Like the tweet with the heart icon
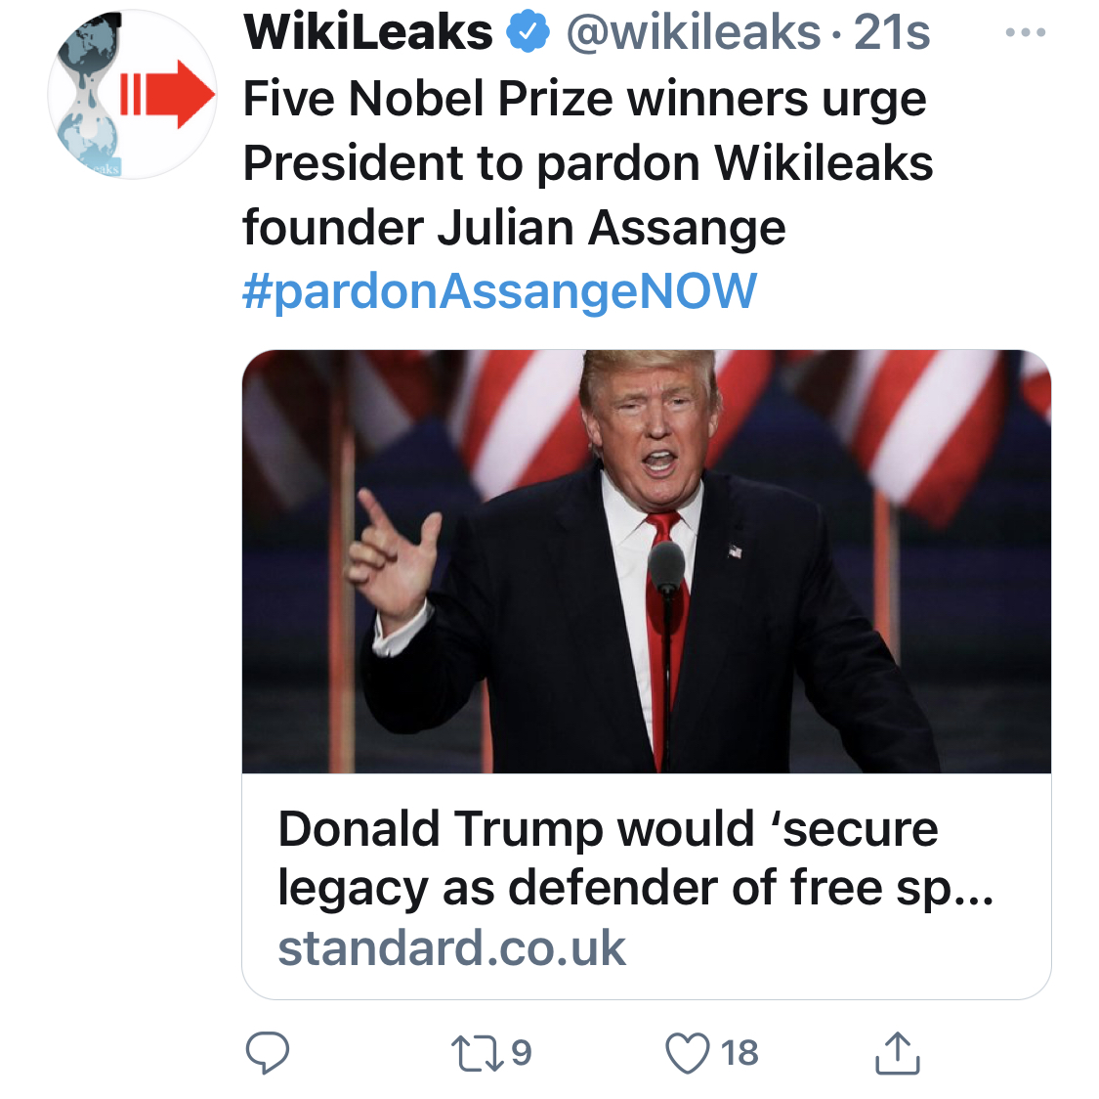Screen dimensions: 1099x1099 [x=687, y=1053]
